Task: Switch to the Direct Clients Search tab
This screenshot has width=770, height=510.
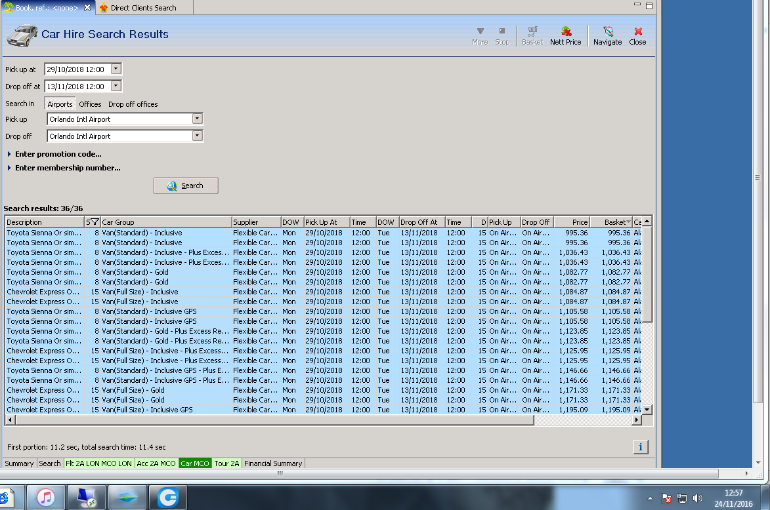Action: coord(143,7)
